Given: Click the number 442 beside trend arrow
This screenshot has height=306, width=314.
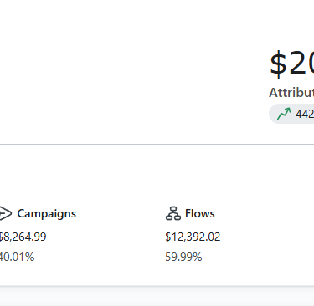Looking at the screenshot, I should pos(305,114).
